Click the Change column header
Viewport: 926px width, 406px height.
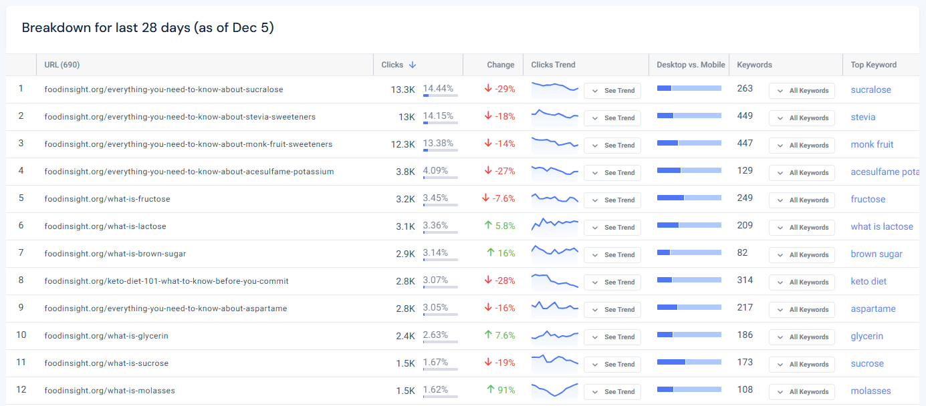(x=502, y=65)
